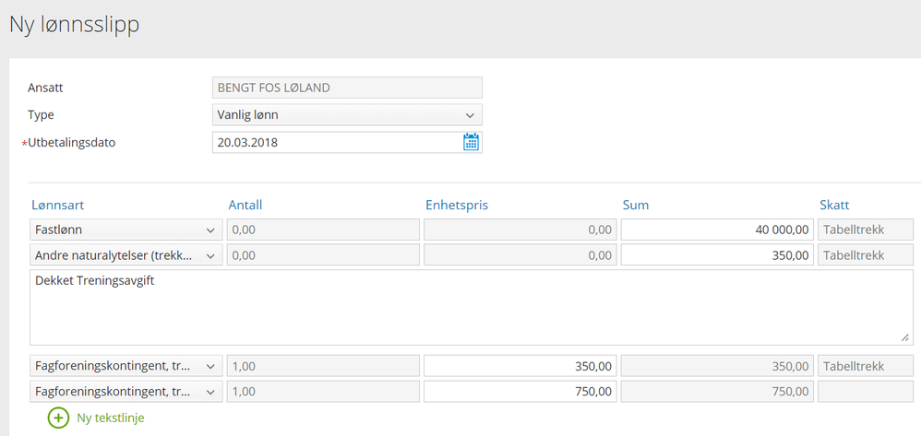Expand the first Fagforeningskontingent dropdown
921x436 pixels.
pos(126,366)
